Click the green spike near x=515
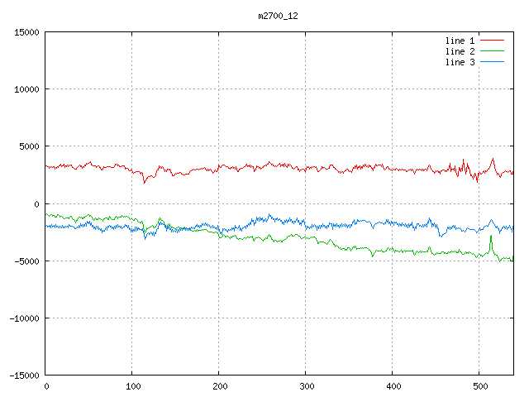Screen dimensions: 529x397 [x=491, y=243]
